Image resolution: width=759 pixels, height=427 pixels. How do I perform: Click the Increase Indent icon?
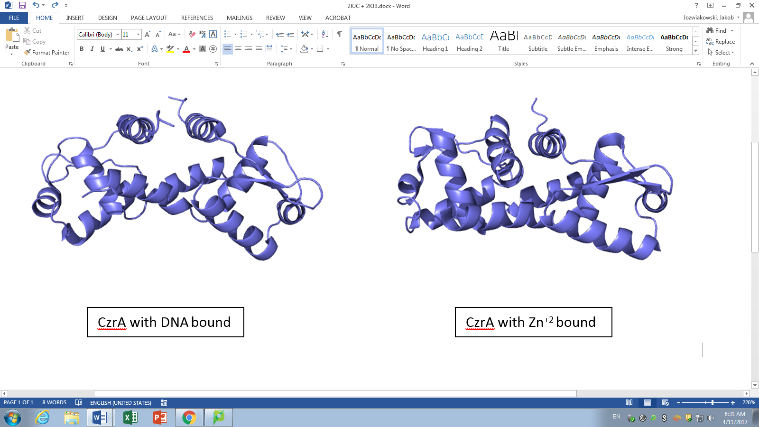pos(290,34)
